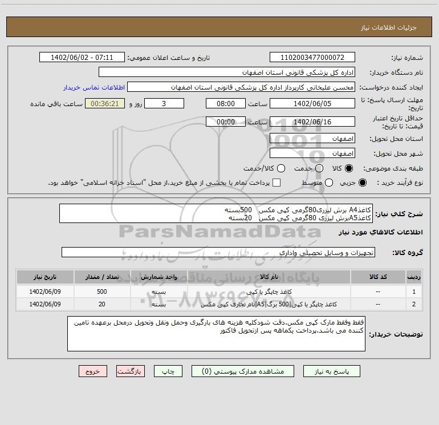Click the general need description text box
Image resolution: width=439 pixels, height=425 pixels.
(x=216, y=213)
